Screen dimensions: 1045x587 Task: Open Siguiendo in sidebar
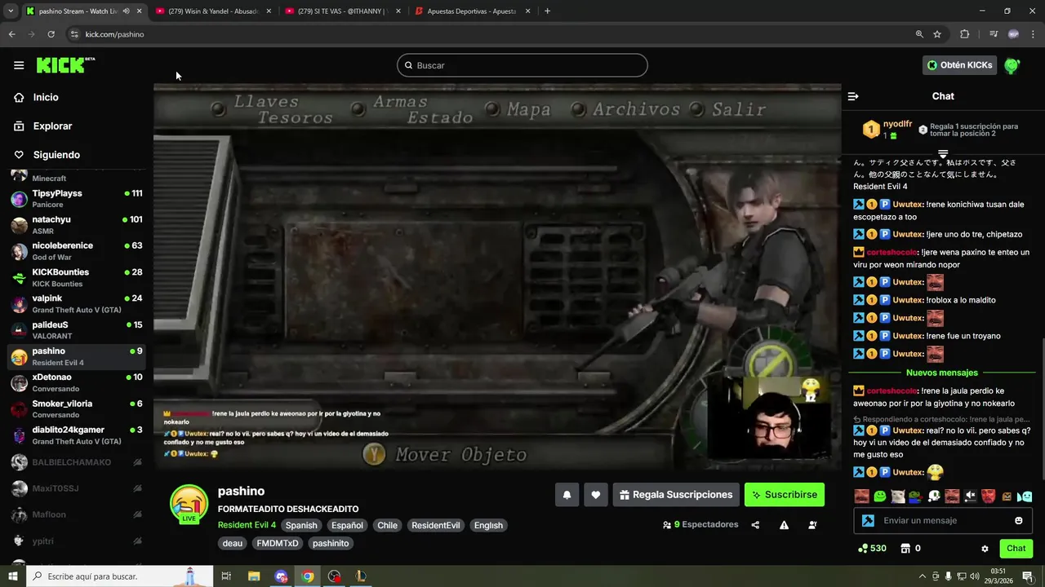(56, 155)
